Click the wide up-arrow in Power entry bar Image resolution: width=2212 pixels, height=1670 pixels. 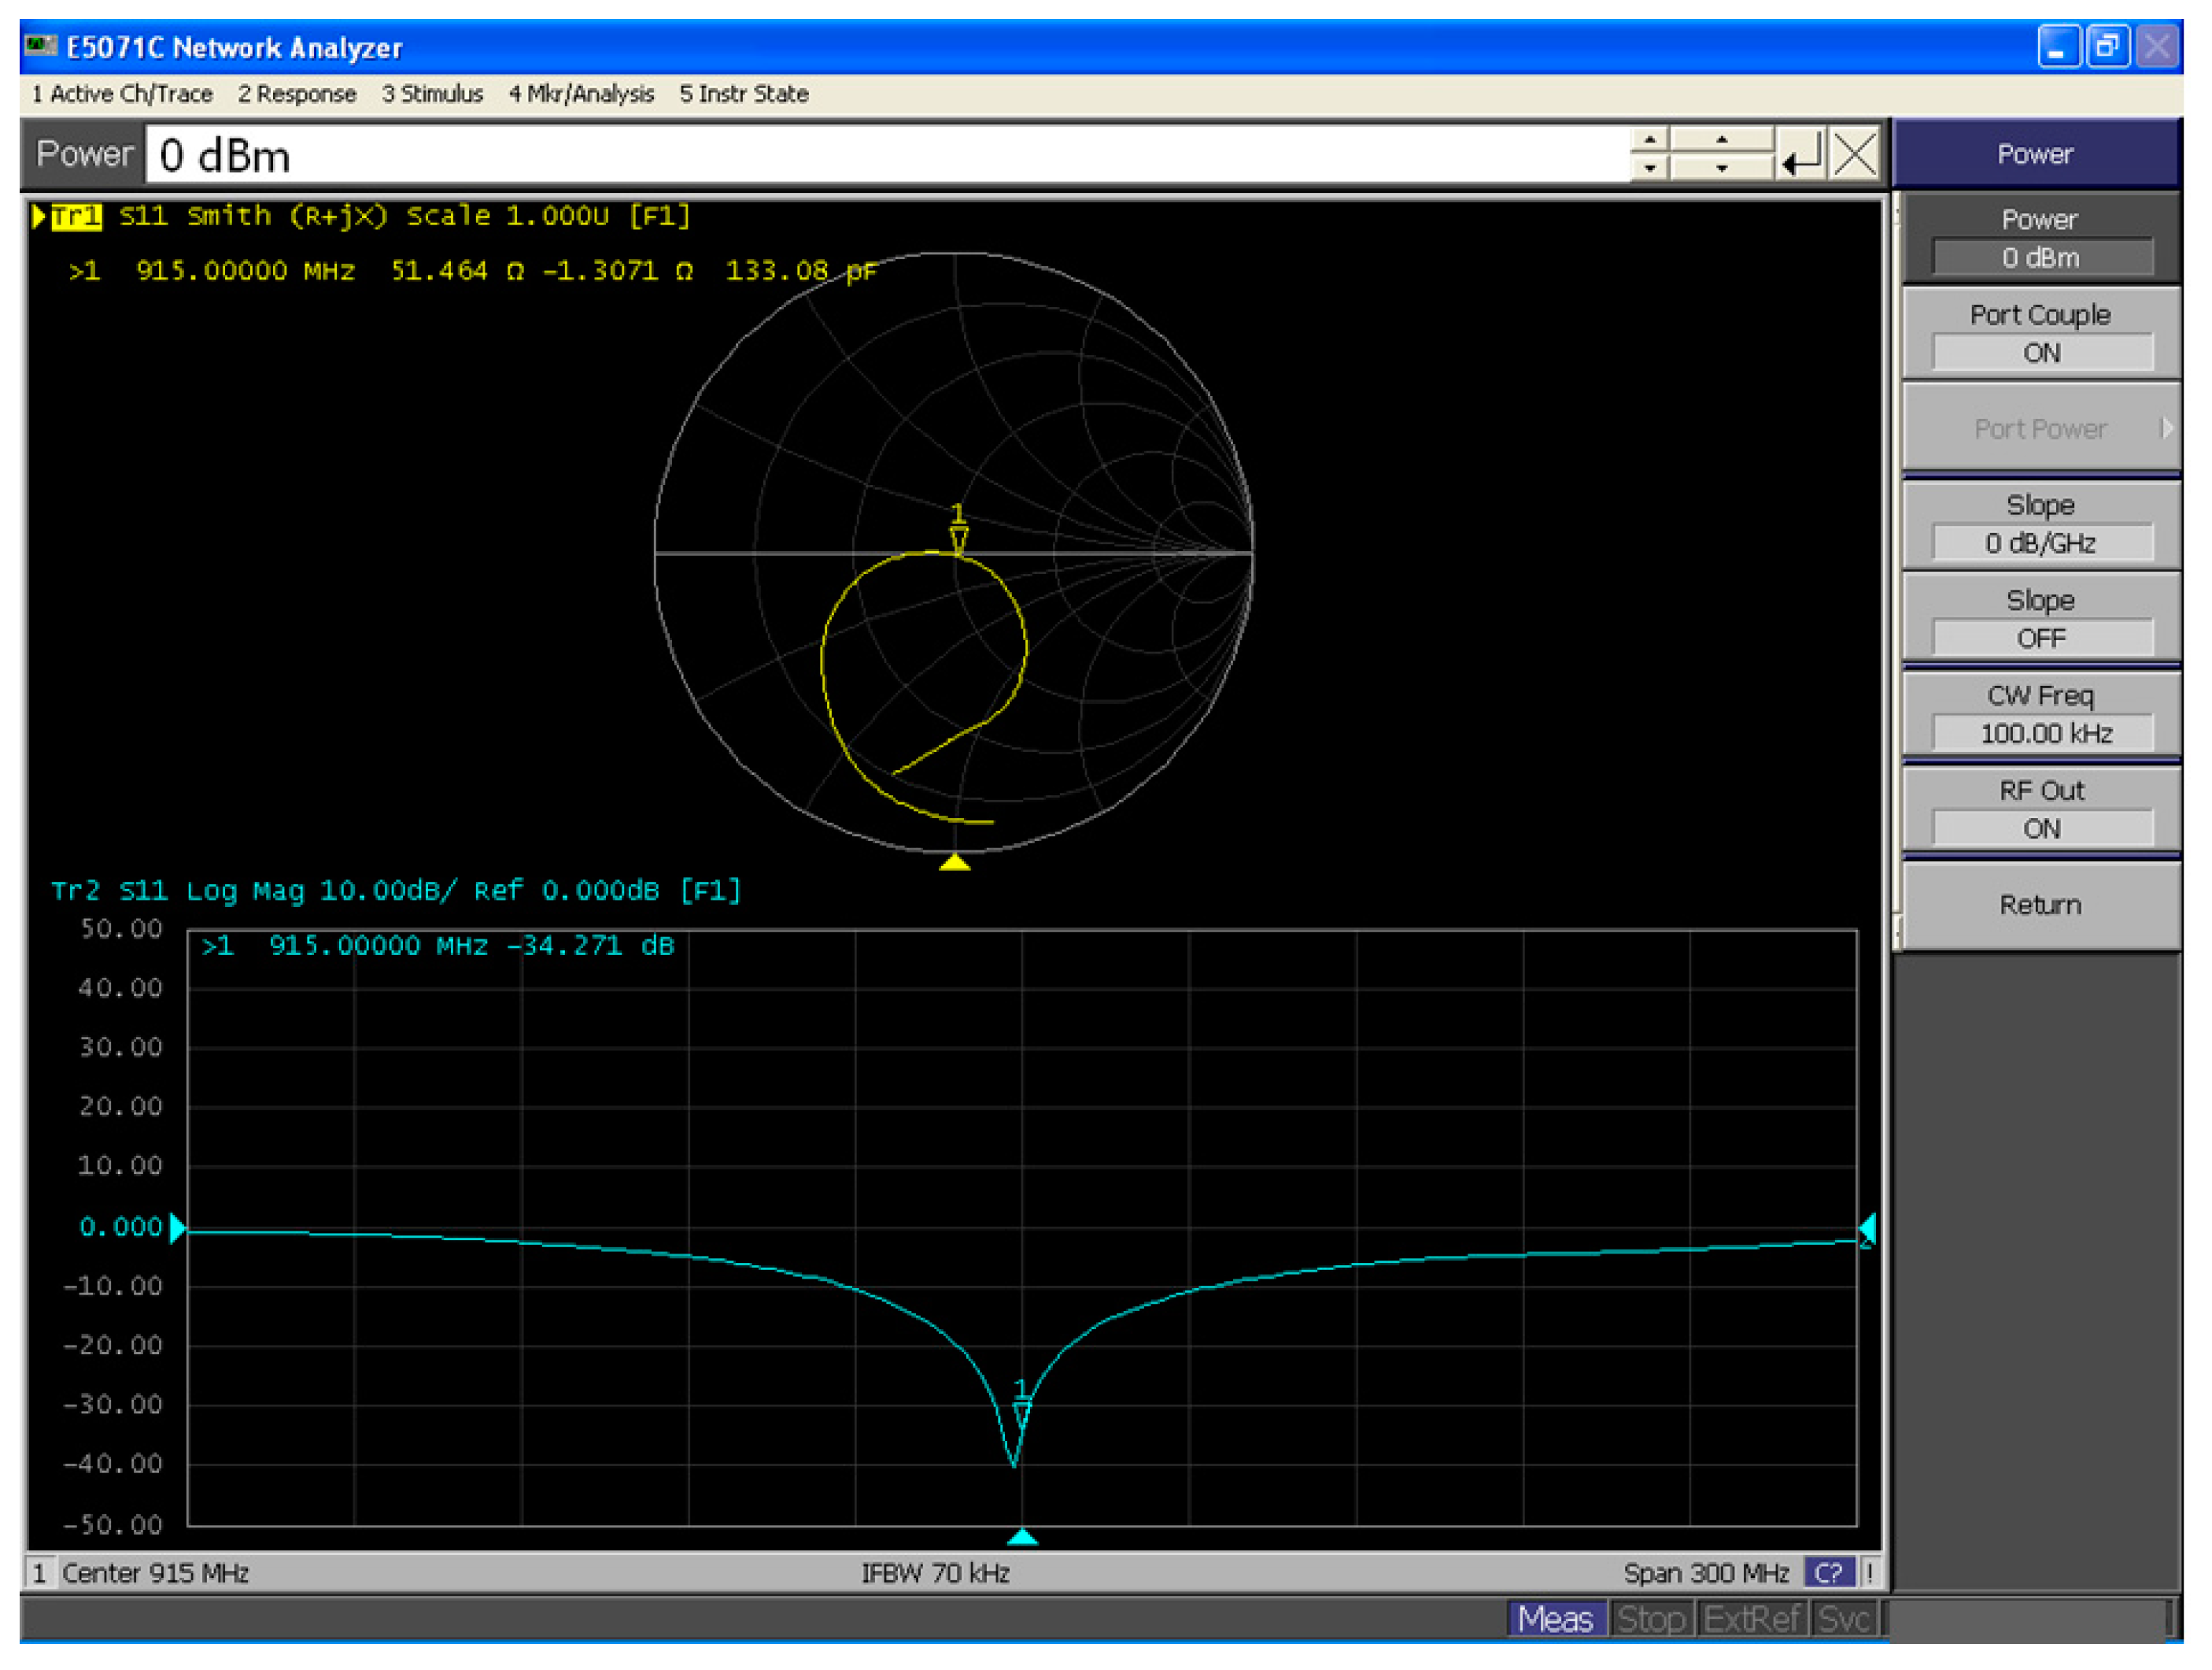[x=1722, y=140]
